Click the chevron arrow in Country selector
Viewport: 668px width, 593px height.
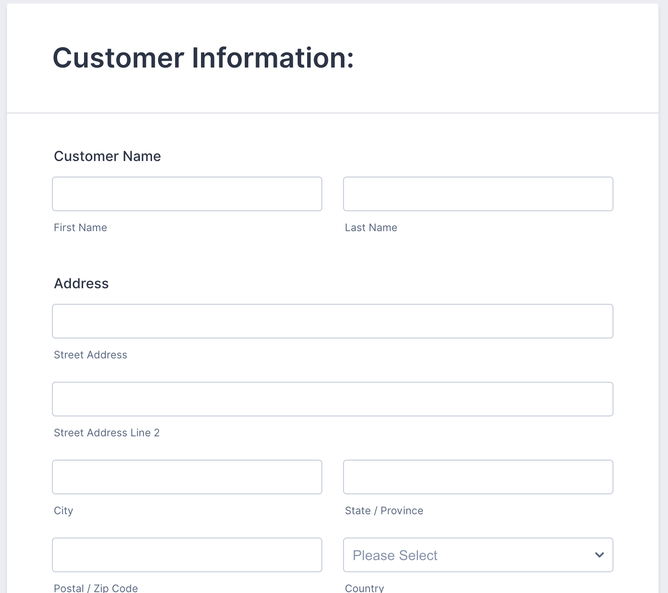click(x=599, y=555)
